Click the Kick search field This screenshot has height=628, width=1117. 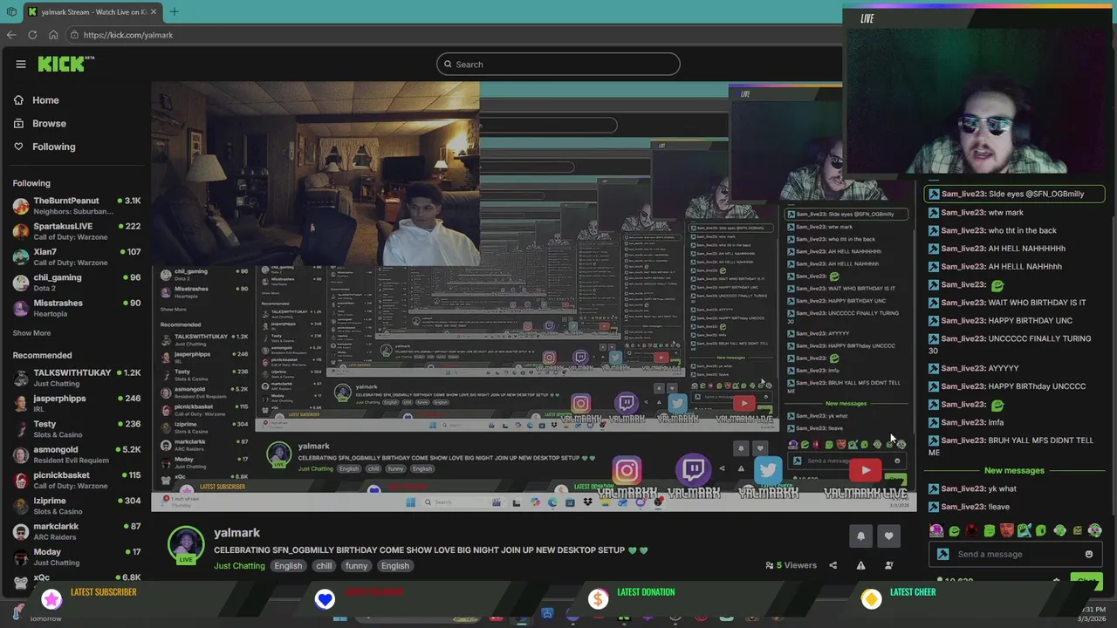point(558,64)
